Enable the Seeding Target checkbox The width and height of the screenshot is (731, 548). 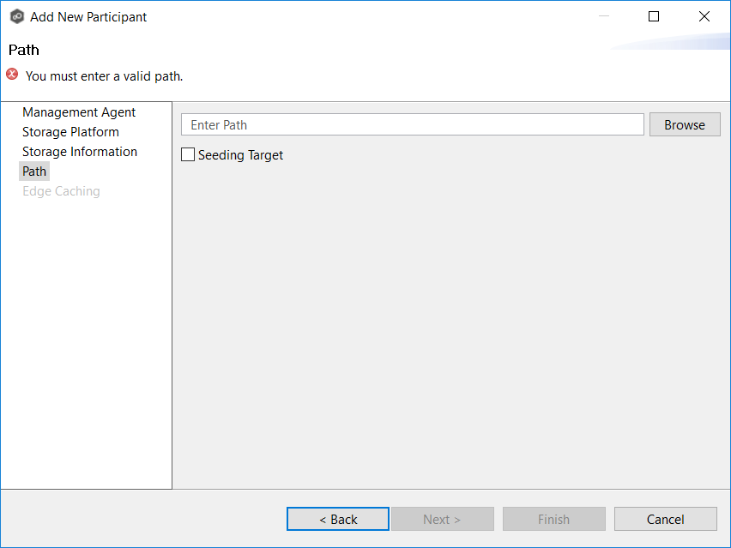tap(188, 155)
